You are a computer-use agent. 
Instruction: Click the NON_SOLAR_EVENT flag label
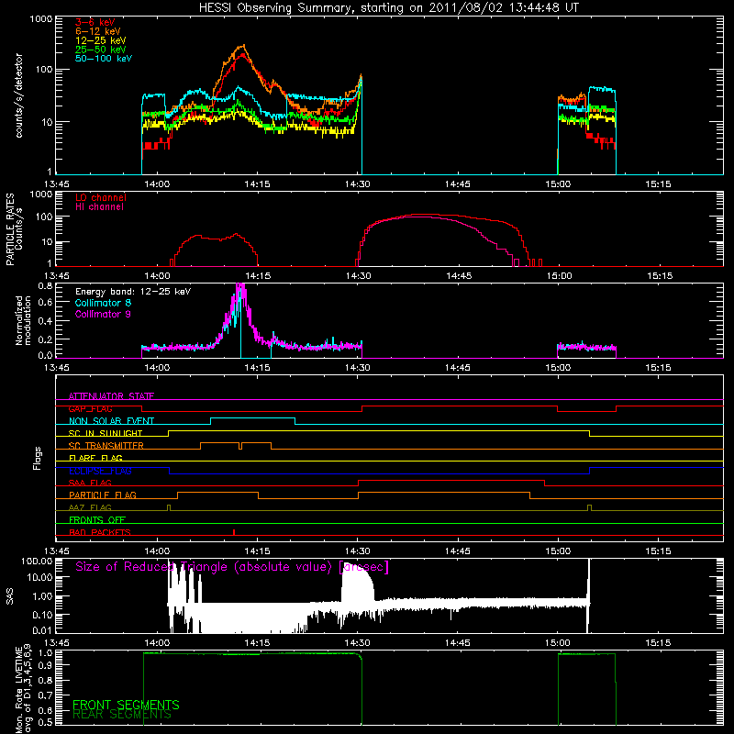click(111, 421)
